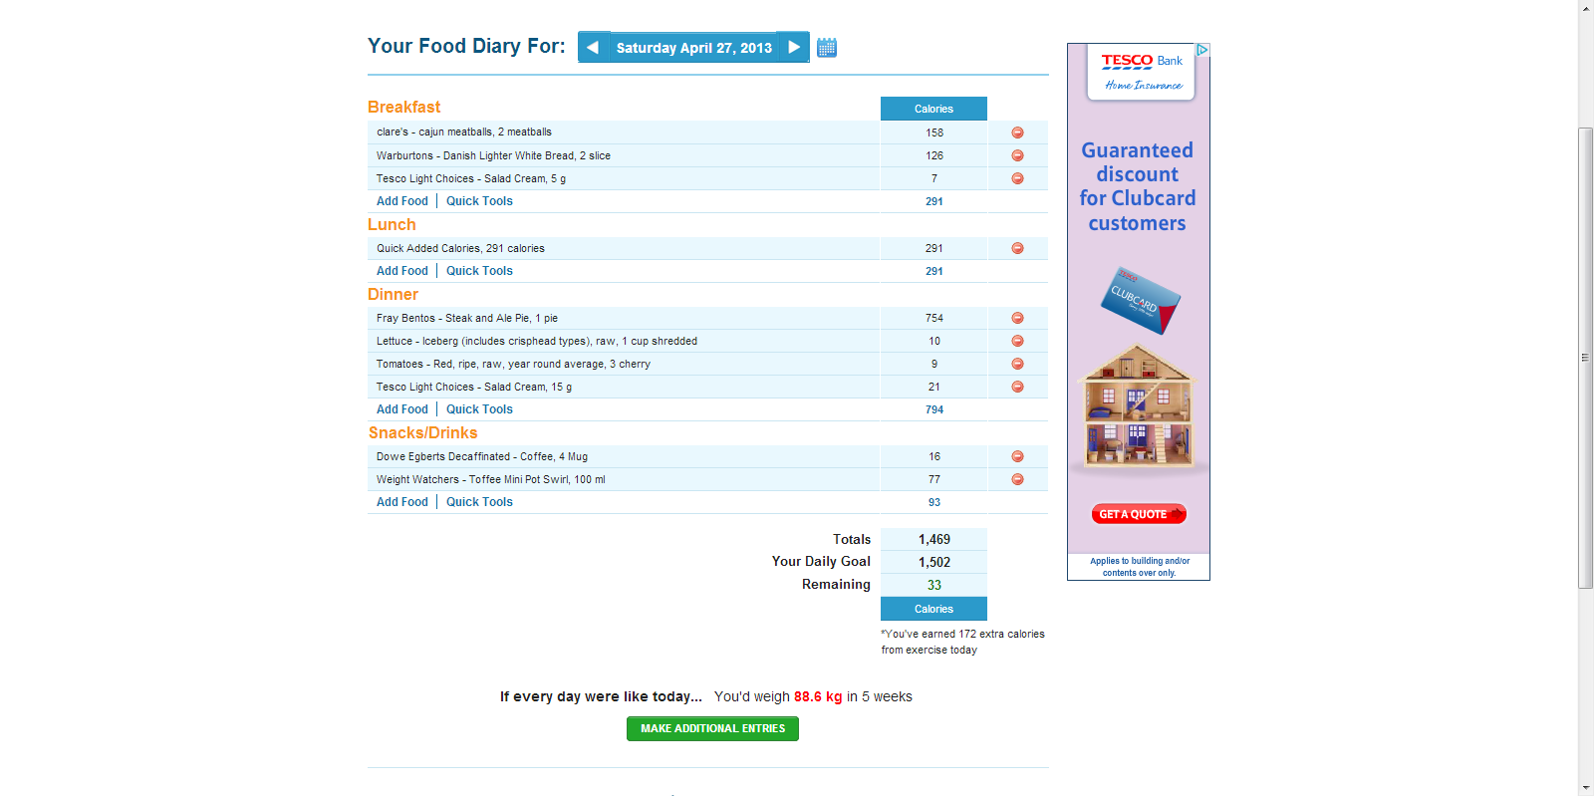The width and height of the screenshot is (1594, 796).
Task: Remove Lettuce Iceberg entry
Action: [x=1017, y=341]
